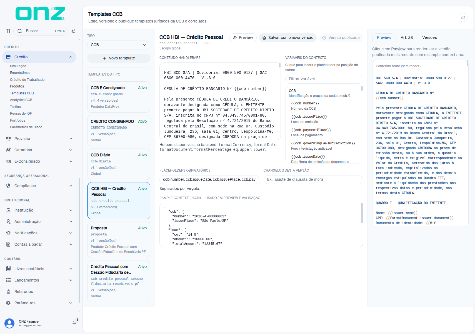
Task: Switch to the Versões tab
Action: 429,37
